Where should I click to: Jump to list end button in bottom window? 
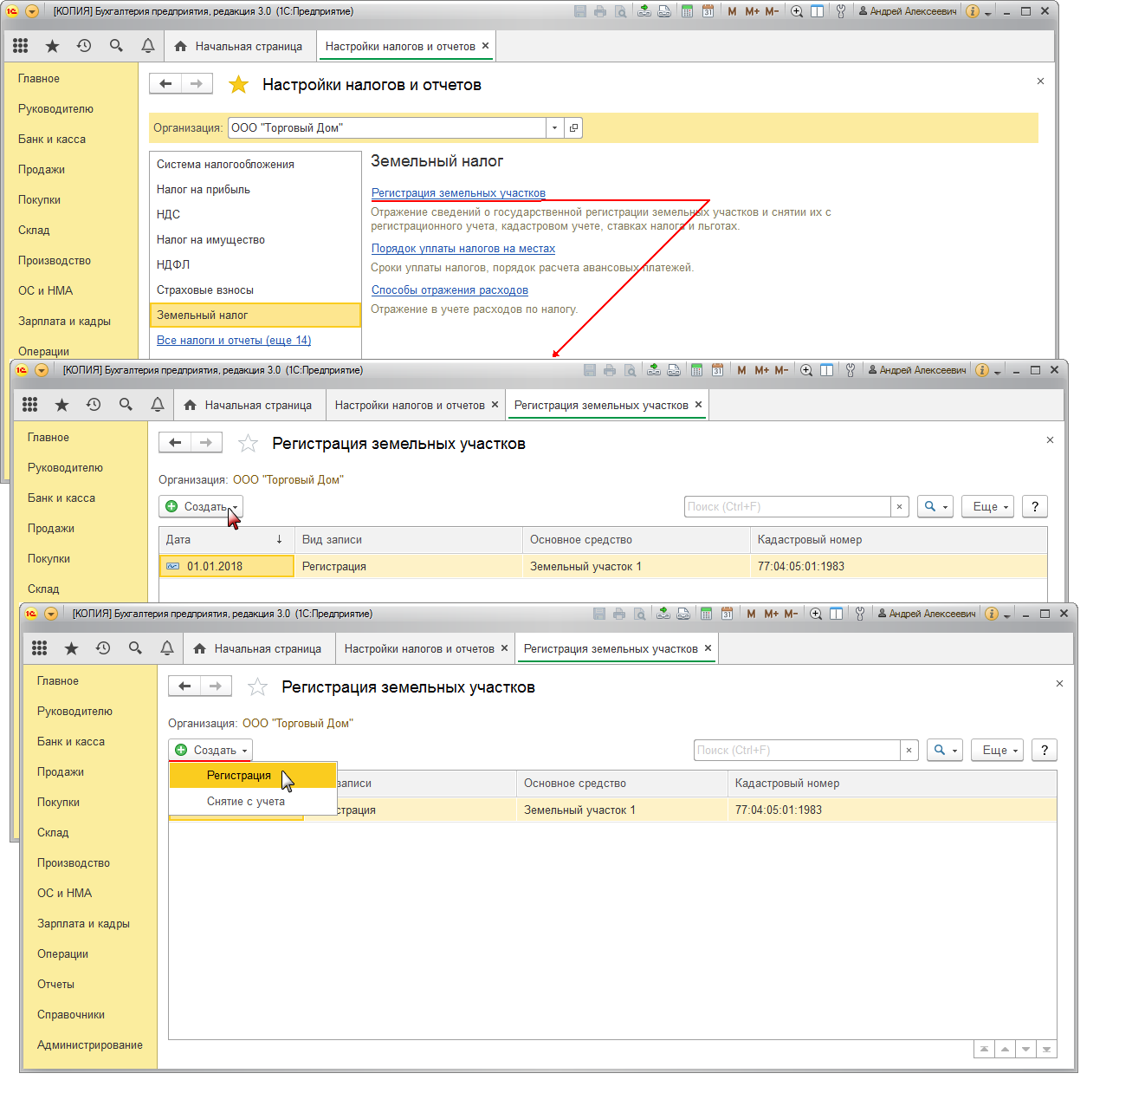pyautogui.click(x=1046, y=1049)
